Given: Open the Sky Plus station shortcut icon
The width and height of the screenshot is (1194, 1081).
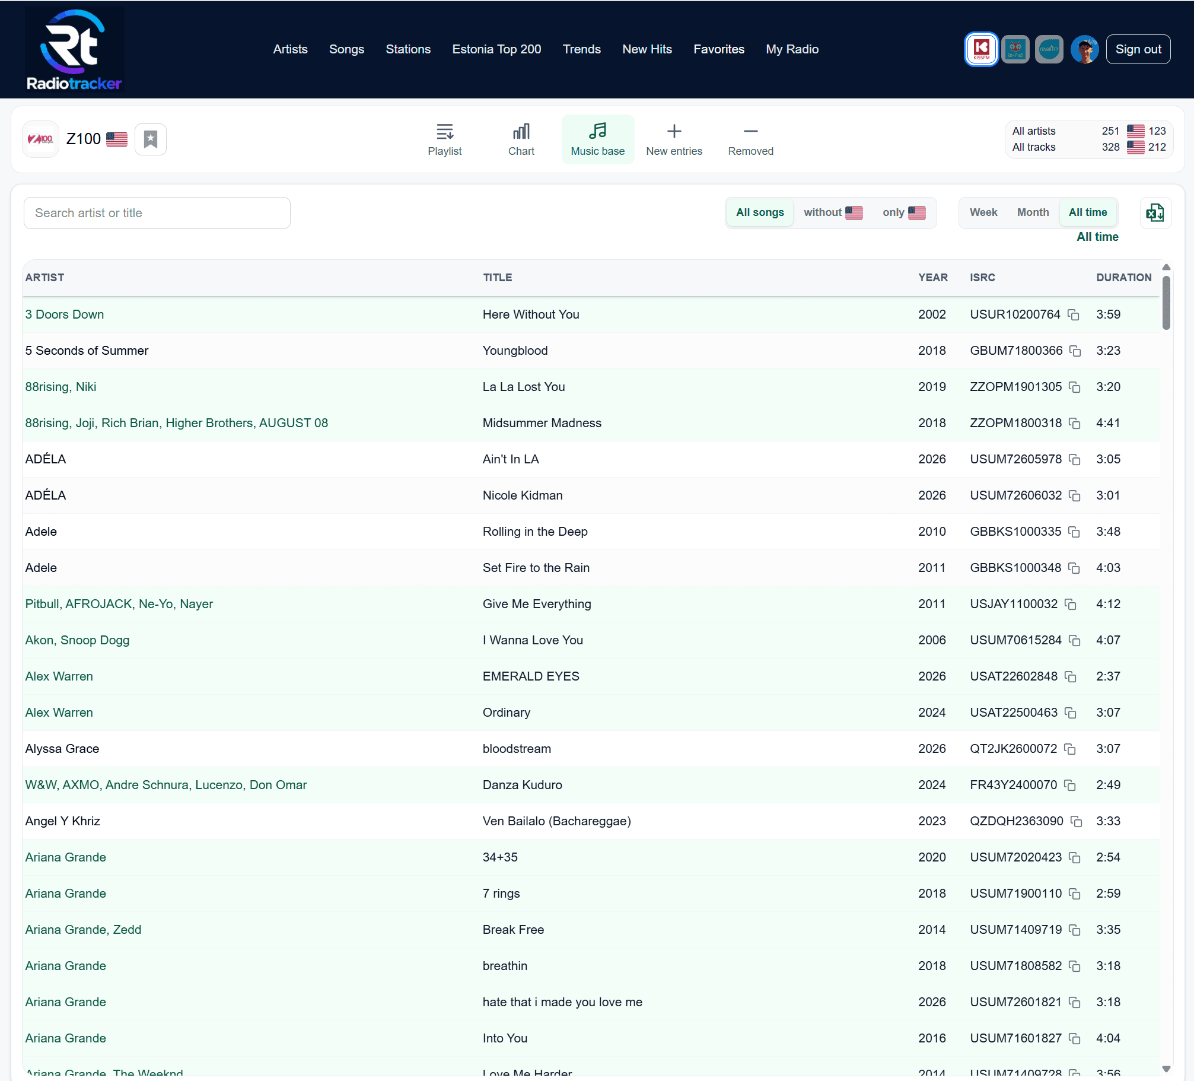Looking at the screenshot, I should (1015, 49).
